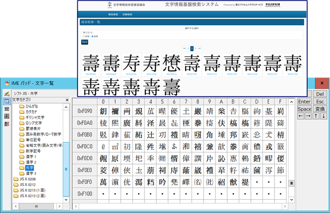
Task: Click the character list icon in sidebar
Action: [x=6, y=101]
